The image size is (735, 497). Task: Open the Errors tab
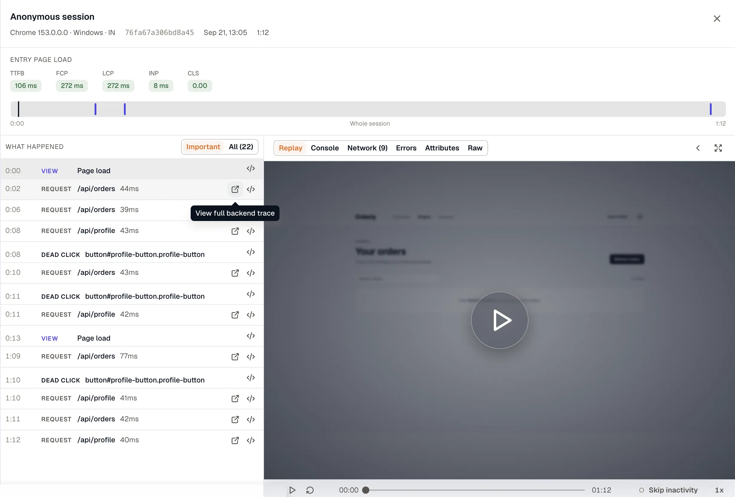pos(406,148)
